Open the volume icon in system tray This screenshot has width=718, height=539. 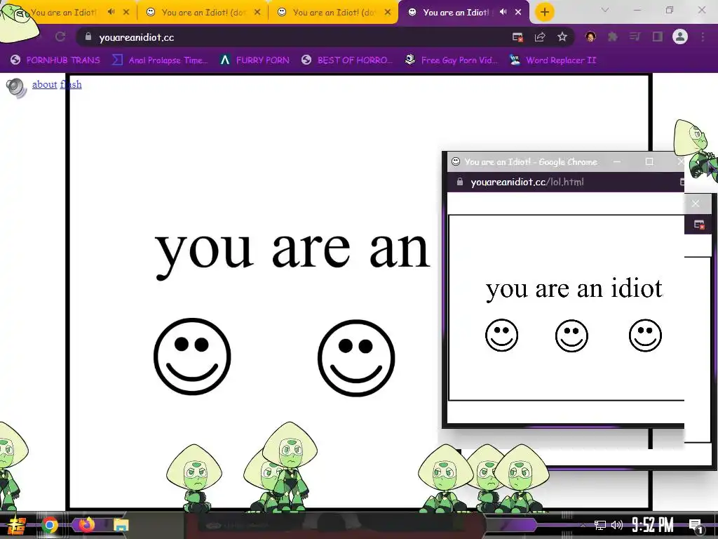click(x=617, y=525)
